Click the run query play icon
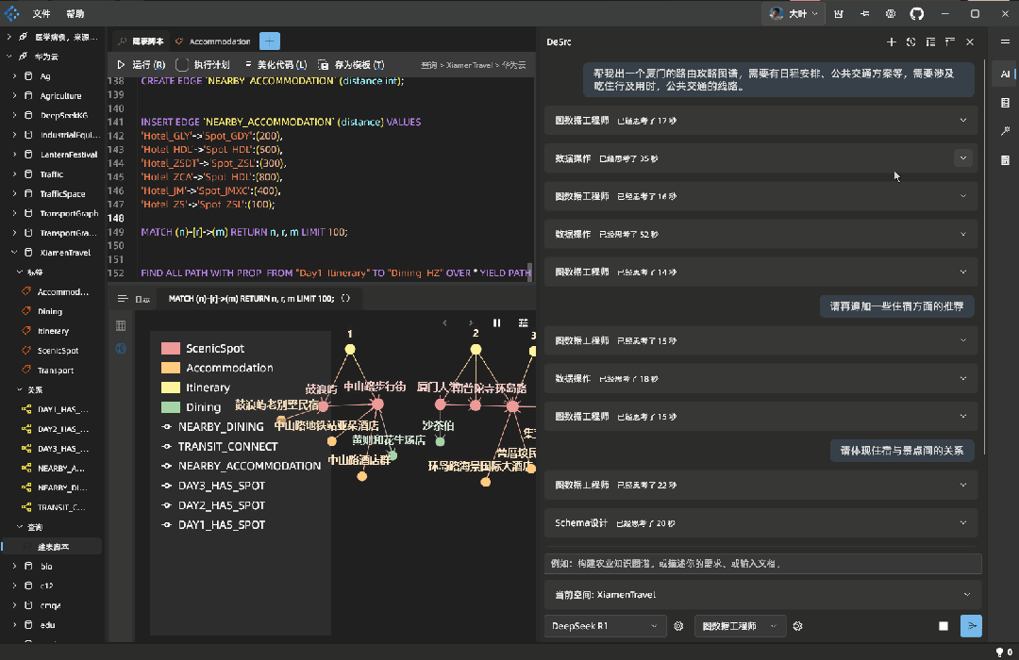1019x660 pixels. [121, 65]
